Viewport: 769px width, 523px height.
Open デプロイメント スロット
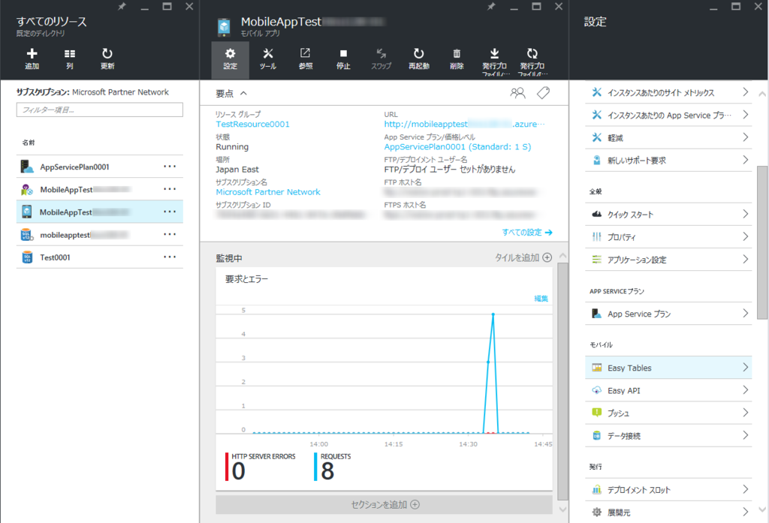tap(668, 490)
